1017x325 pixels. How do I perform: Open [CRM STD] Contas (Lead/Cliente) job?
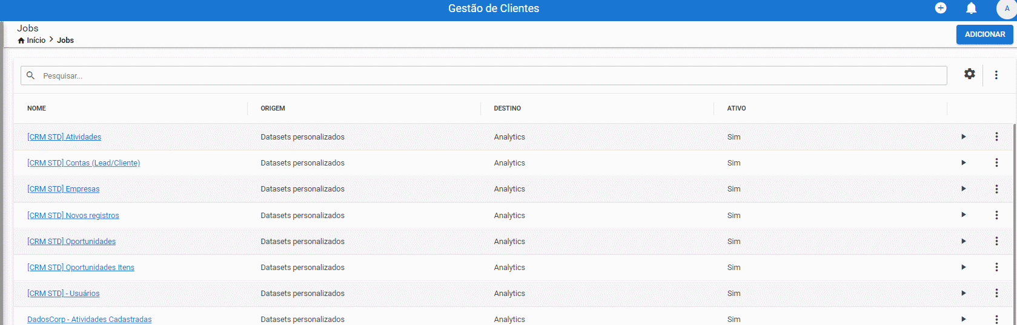pos(84,163)
